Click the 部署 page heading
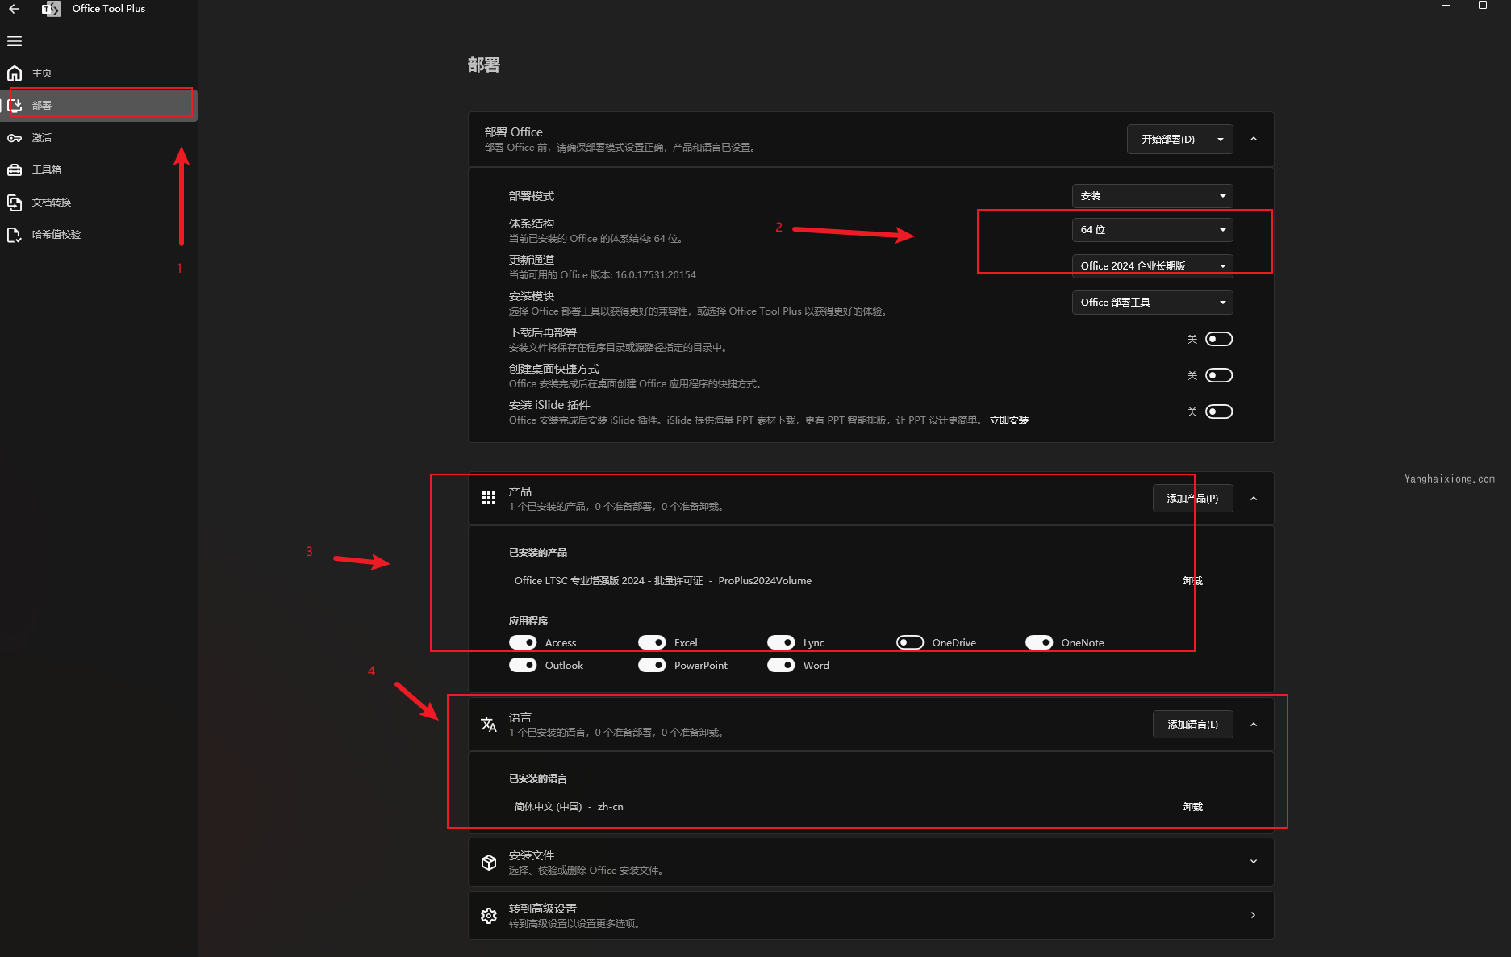The width and height of the screenshot is (1511, 957). (483, 65)
